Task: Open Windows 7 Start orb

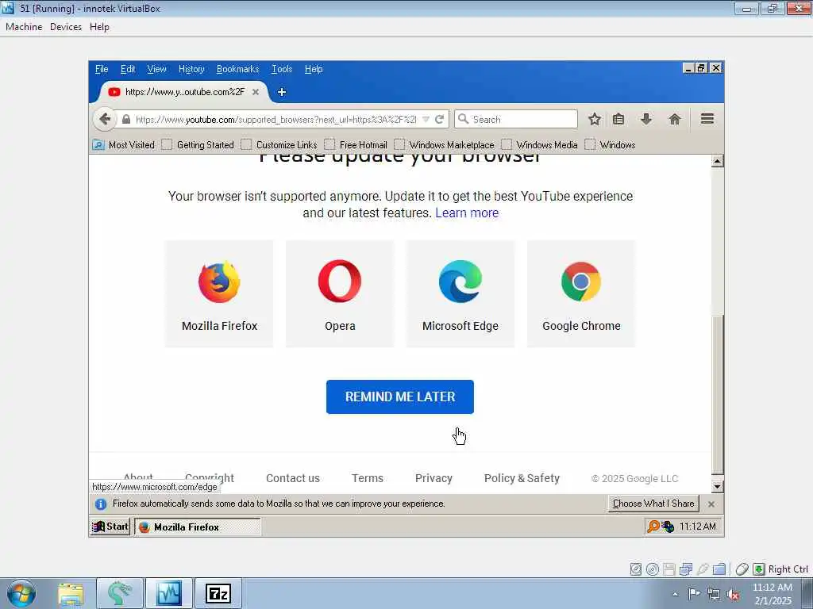Action: pyautogui.click(x=21, y=593)
